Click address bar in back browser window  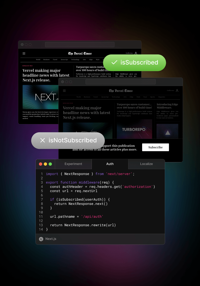[80, 45]
